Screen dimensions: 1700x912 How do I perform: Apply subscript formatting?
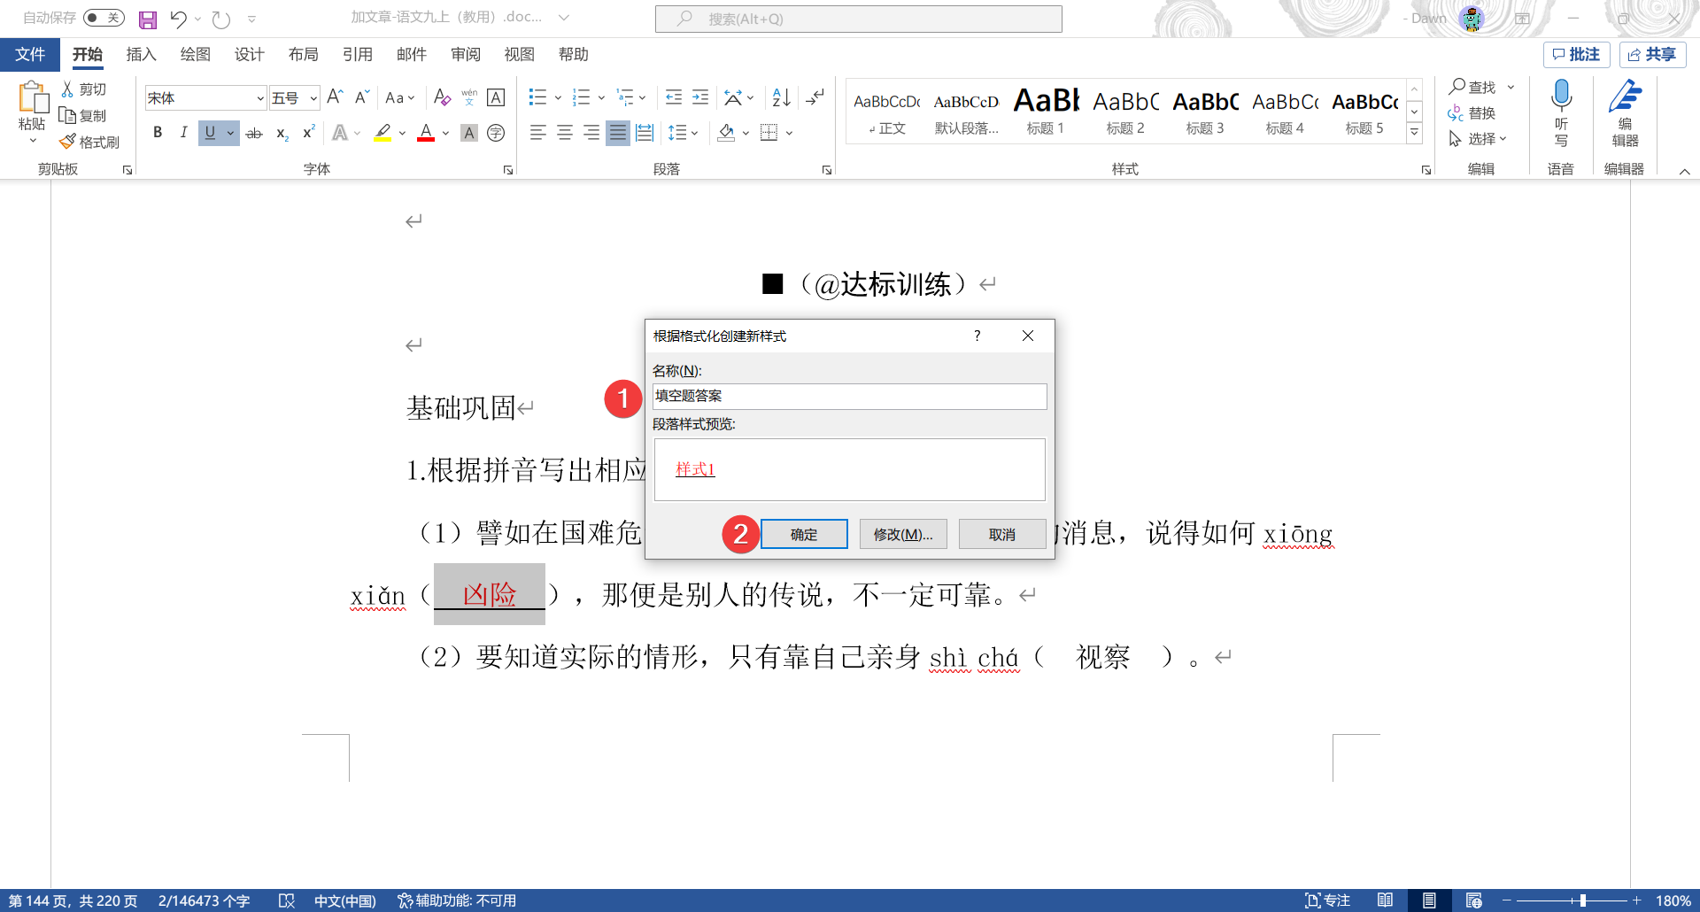click(282, 133)
